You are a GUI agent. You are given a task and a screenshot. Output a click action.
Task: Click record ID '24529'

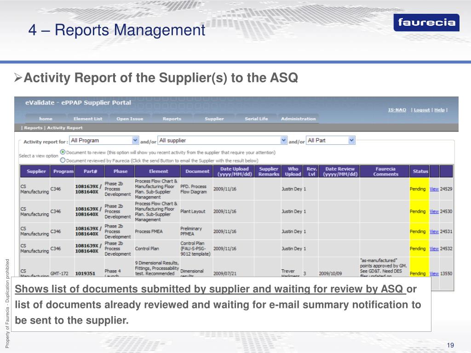pyautogui.click(x=446, y=189)
